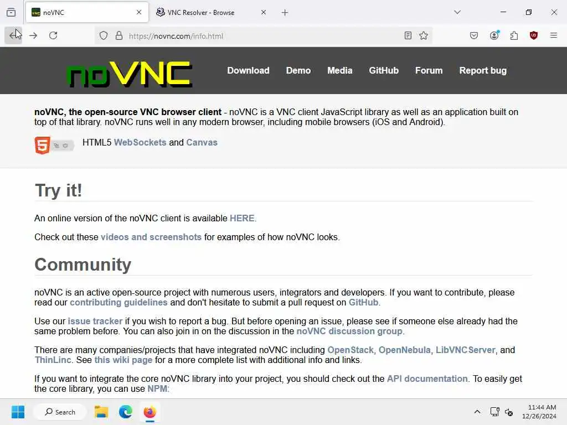Reload the current page
This screenshot has height=425, width=567.
53,35
